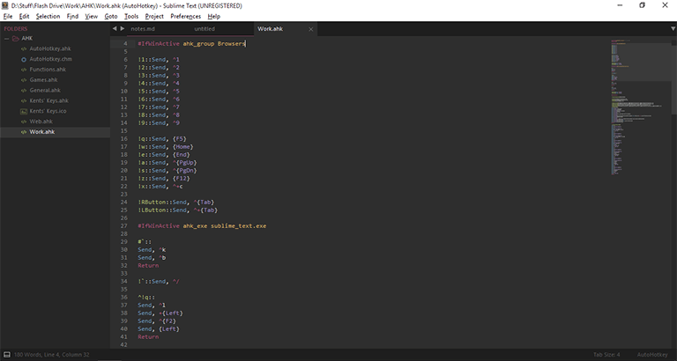Switch to the untitled tab
677x361 pixels.
pos(205,29)
